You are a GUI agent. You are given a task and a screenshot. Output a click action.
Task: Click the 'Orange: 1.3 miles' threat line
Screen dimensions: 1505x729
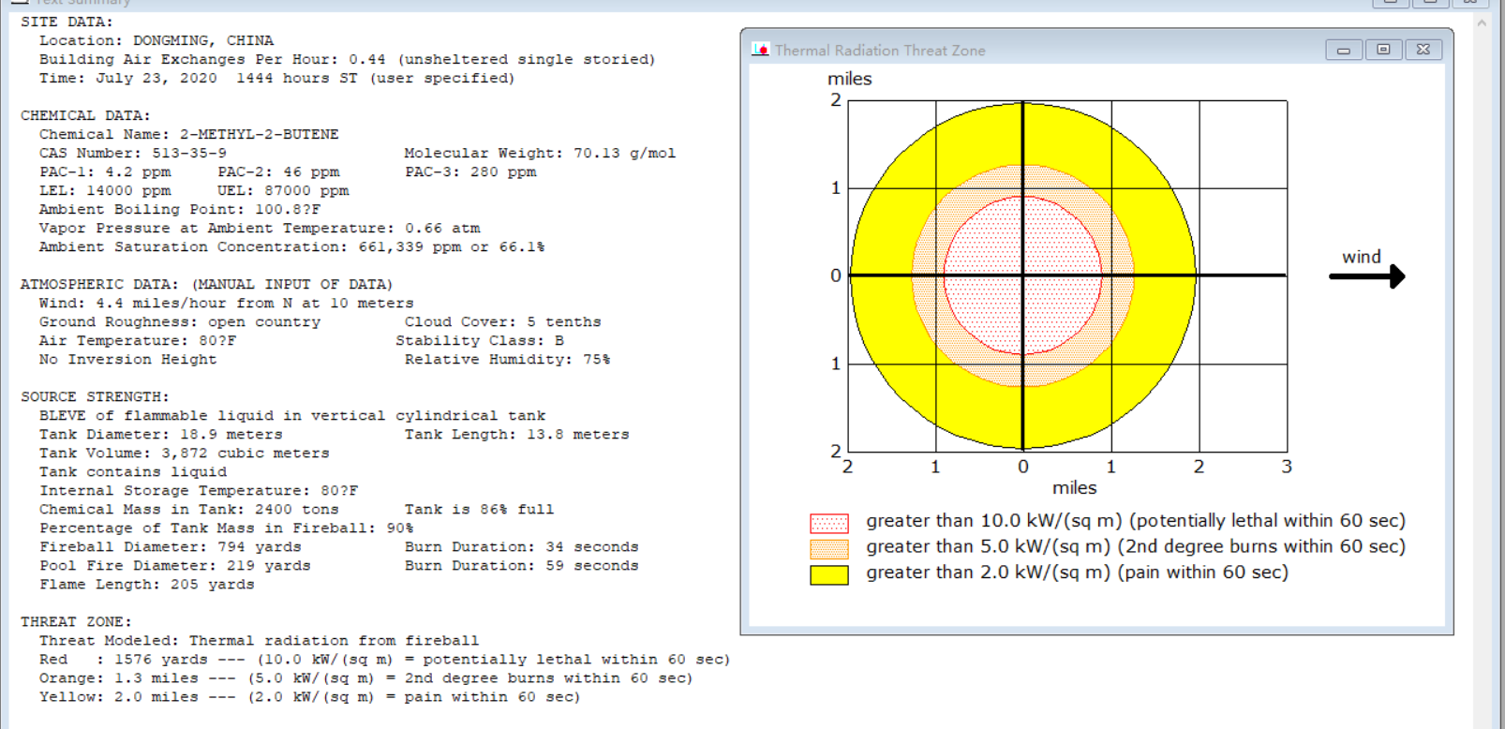(x=366, y=677)
